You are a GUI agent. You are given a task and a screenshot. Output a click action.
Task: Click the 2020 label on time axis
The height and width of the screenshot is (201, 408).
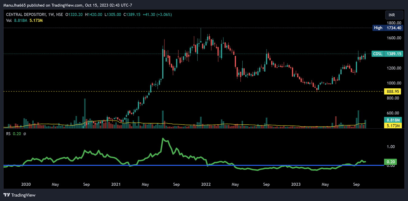[x=26, y=185]
